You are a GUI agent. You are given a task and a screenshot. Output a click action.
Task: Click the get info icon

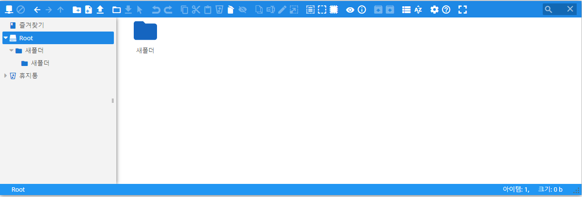tap(362, 9)
